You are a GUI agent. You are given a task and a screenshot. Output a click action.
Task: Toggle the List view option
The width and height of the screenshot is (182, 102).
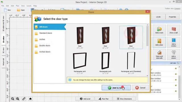175,63
